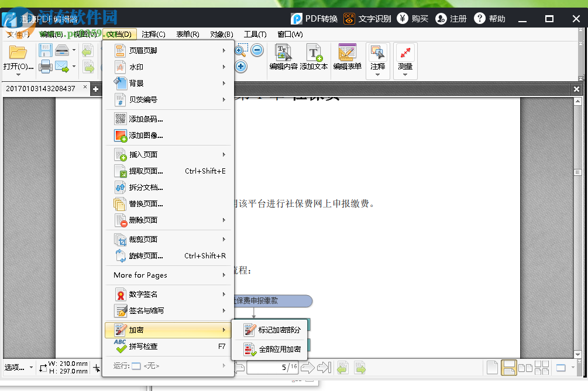Click the 文字识别 OCR icon

349,18
